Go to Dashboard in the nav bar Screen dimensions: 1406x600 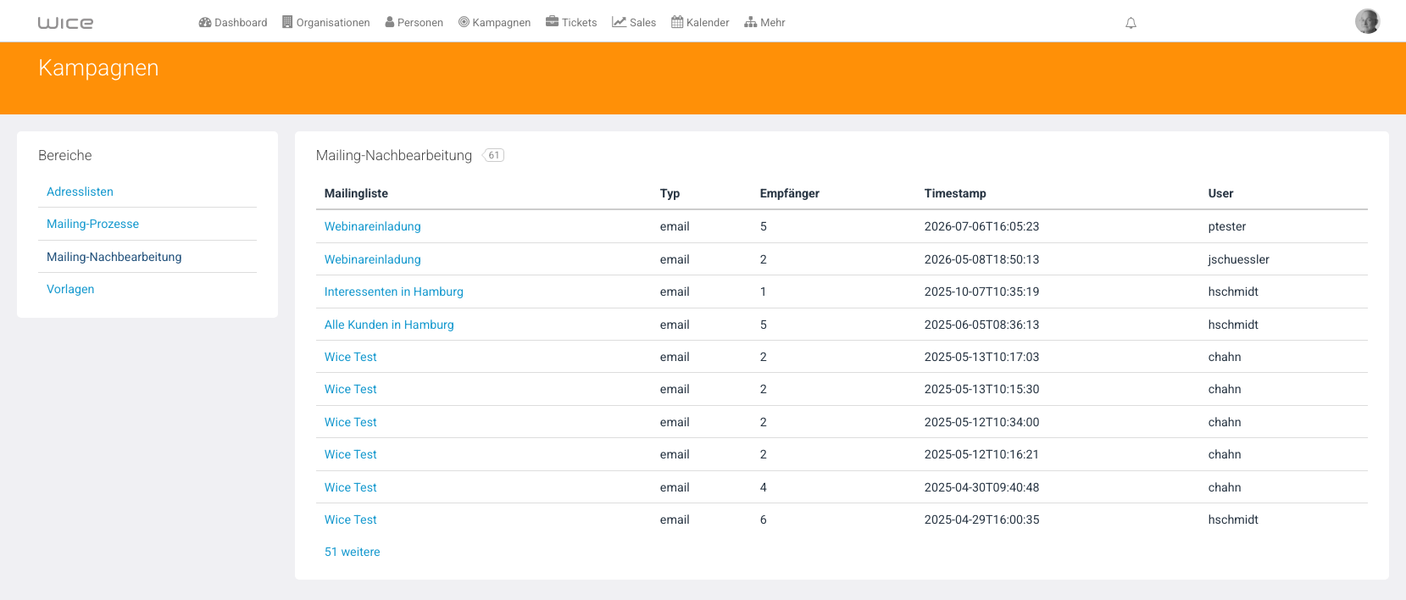[x=233, y=23]
